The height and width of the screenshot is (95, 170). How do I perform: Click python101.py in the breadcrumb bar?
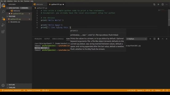[42, 8]
